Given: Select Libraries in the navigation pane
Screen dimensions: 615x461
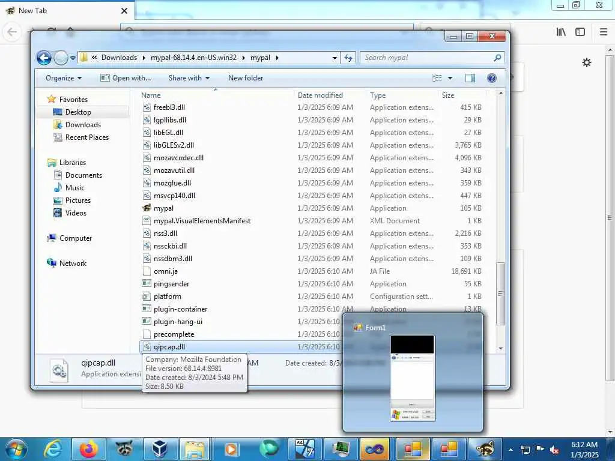Looking at the screenshot, I should pos(66,162).
